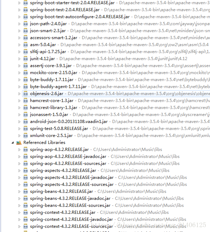Expand the hamcrest-core-1.3.jar node
210x232 pixels.
19,101
